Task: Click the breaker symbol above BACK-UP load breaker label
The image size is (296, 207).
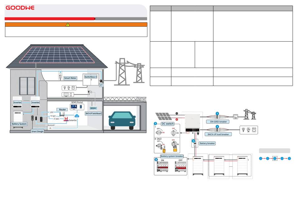Action: coord(217,129)
